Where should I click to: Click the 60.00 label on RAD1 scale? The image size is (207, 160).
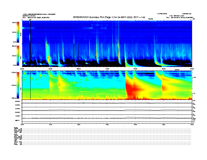click(14, 46)
